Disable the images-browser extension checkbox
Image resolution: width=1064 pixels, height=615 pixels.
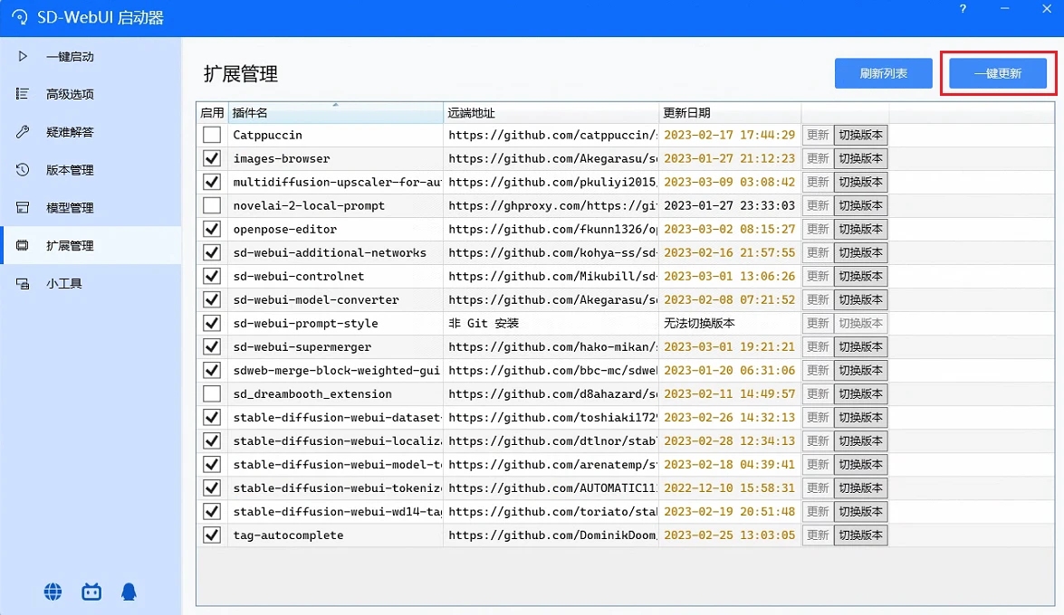pyautogui.click(x=211, y=158)
